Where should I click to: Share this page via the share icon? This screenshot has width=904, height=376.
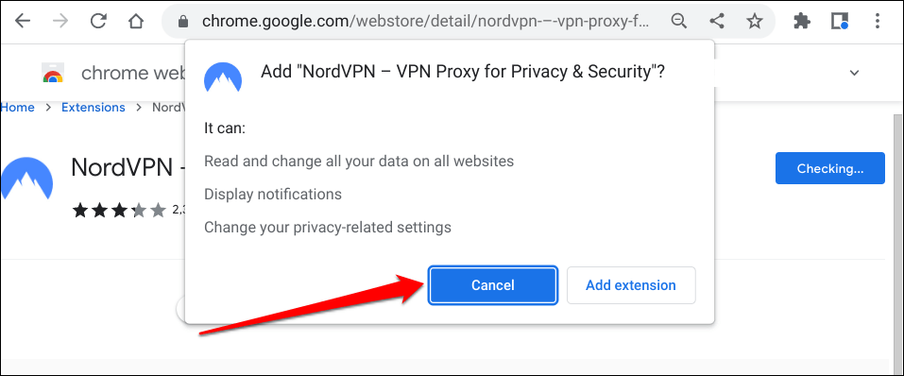pyautogui.click(x=717, y=22)
